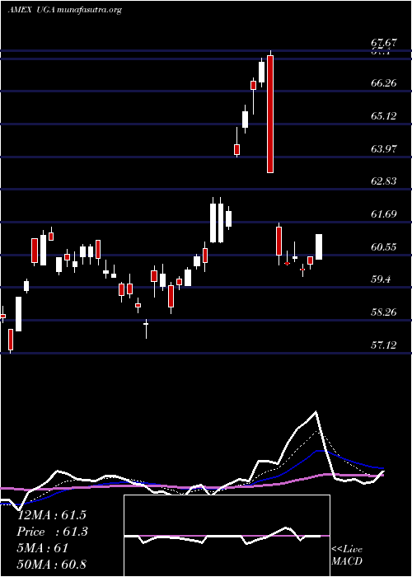The height and width of the screenshot is (577, 412).
Task: Click the AMEX UGA munafasutra.org title text
Action: pyautogui.click(x=65, y=10)
